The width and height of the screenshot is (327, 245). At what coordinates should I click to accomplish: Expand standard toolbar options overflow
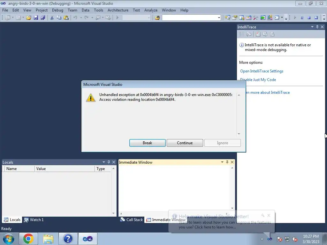(x=286, y=19)
